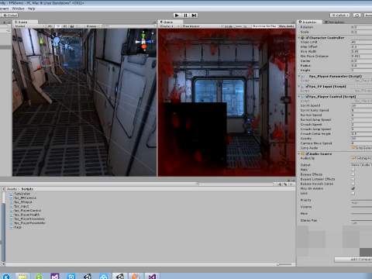
Task: Toggle Mute Audio in Game view
Action: pos(286,26)
